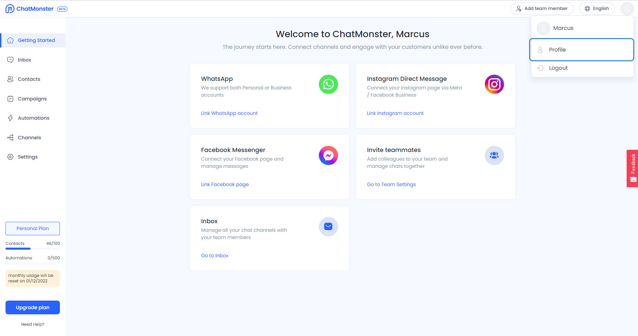The width and height of the screenshot is (638, 336).
Task: Click the Settings gear icon
Action: [10, 157]
